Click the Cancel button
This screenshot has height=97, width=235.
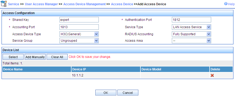coord(128,93)
